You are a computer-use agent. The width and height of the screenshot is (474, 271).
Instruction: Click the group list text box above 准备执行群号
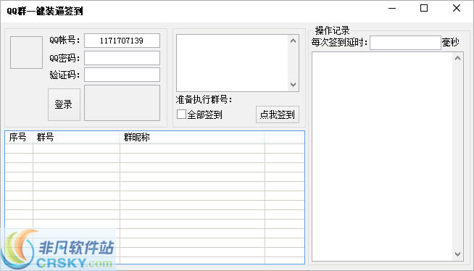pyautogui.click(x=232, y=63)
